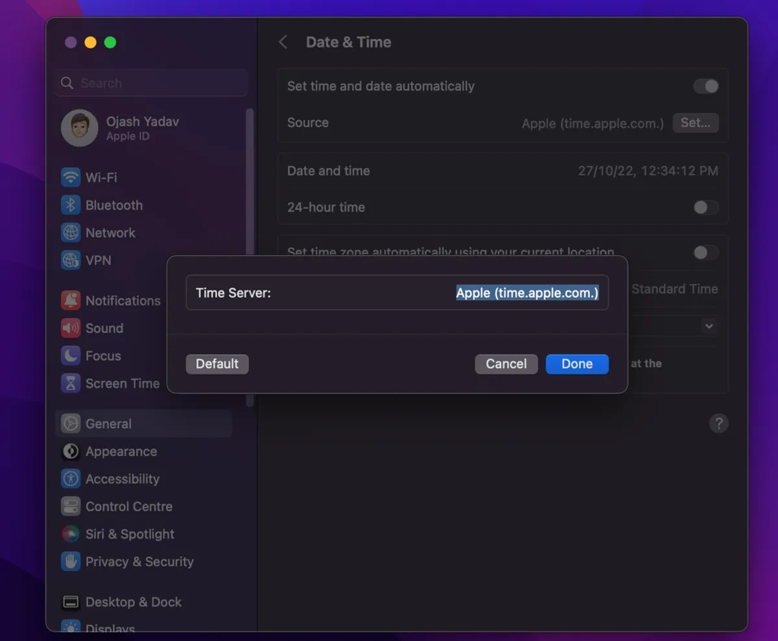Screen dimensions: 778x641
Task: Click the green zoom window button
Action: (x=110, y=42)
